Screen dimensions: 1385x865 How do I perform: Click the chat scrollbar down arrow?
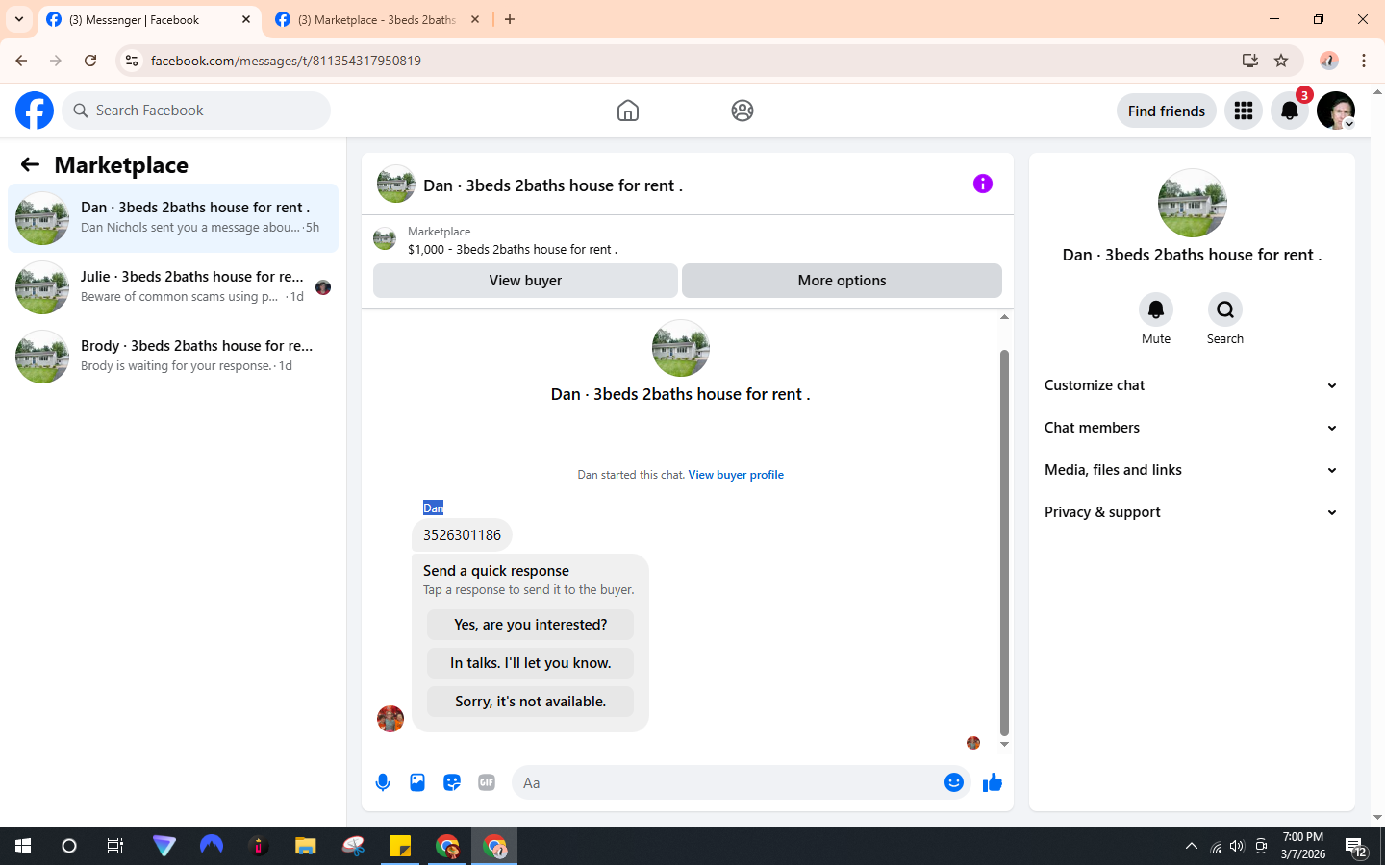1004,744
